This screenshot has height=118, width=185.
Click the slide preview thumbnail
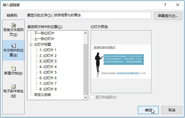121,62
